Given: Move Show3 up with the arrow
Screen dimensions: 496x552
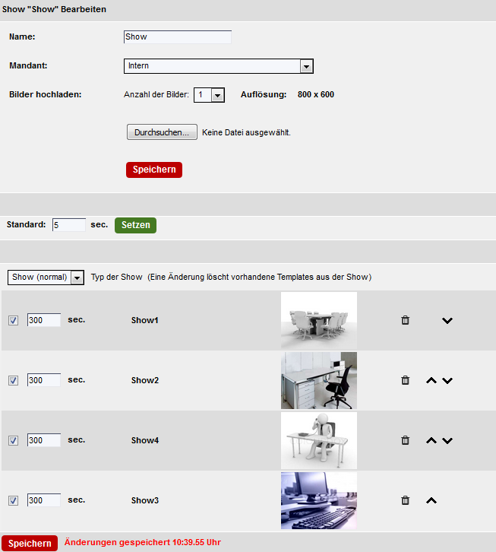Looking at the screenshot, I should 431,500.
